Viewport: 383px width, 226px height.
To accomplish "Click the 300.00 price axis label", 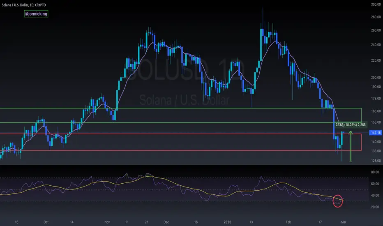I will [x=376, y=5].
